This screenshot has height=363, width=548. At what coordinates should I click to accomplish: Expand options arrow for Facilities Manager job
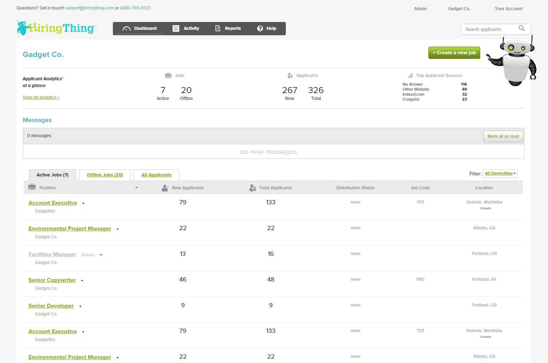click(x=101, y=255)
